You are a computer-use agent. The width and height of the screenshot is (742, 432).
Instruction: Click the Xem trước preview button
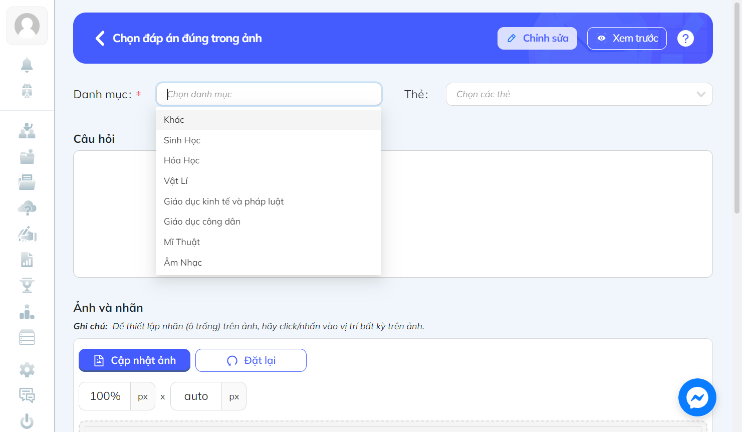pos(627,38)
